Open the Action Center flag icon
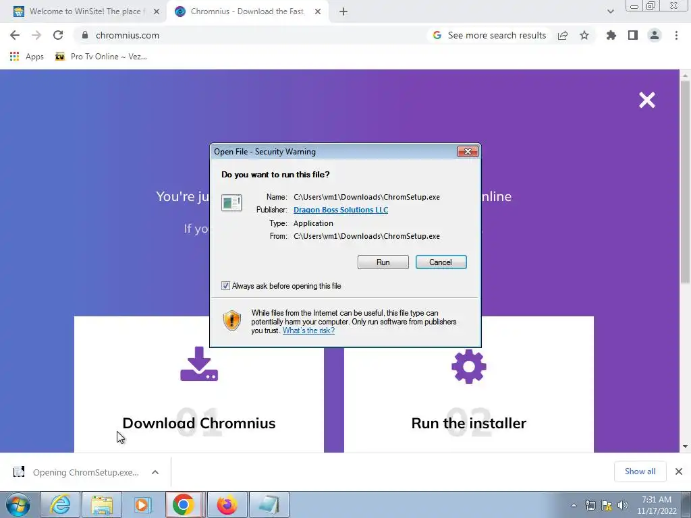 [607, 505]
